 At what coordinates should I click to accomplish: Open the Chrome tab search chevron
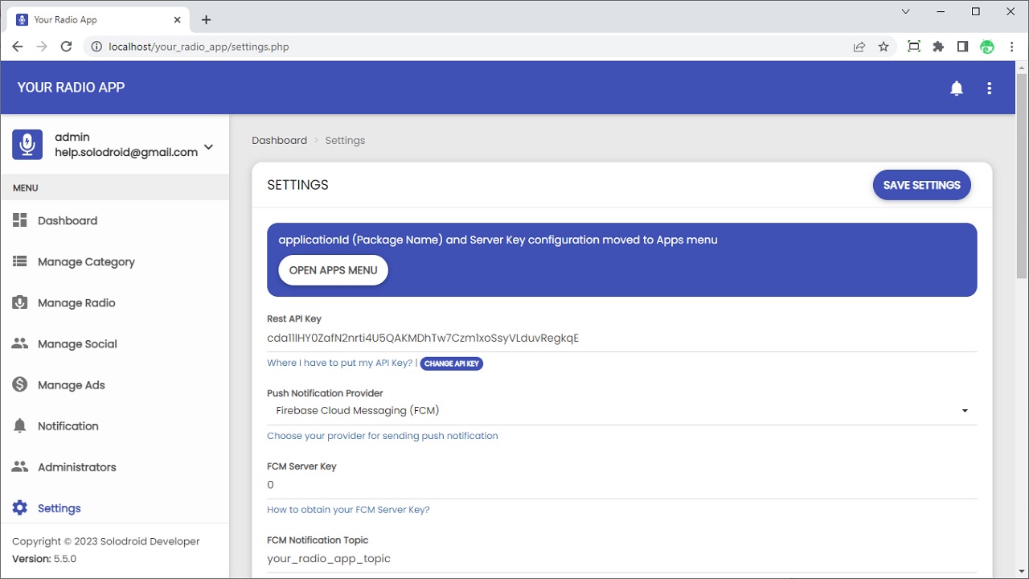point(906,12)
